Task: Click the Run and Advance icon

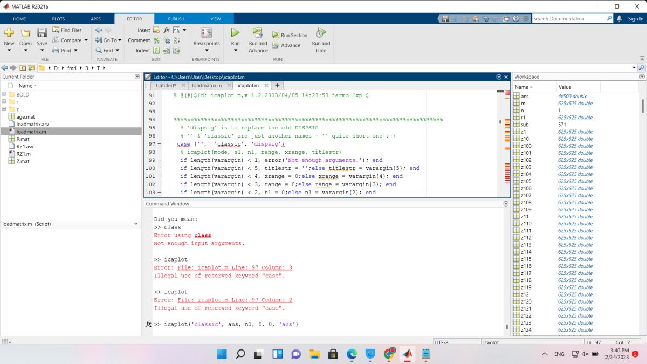Action: 258,33
